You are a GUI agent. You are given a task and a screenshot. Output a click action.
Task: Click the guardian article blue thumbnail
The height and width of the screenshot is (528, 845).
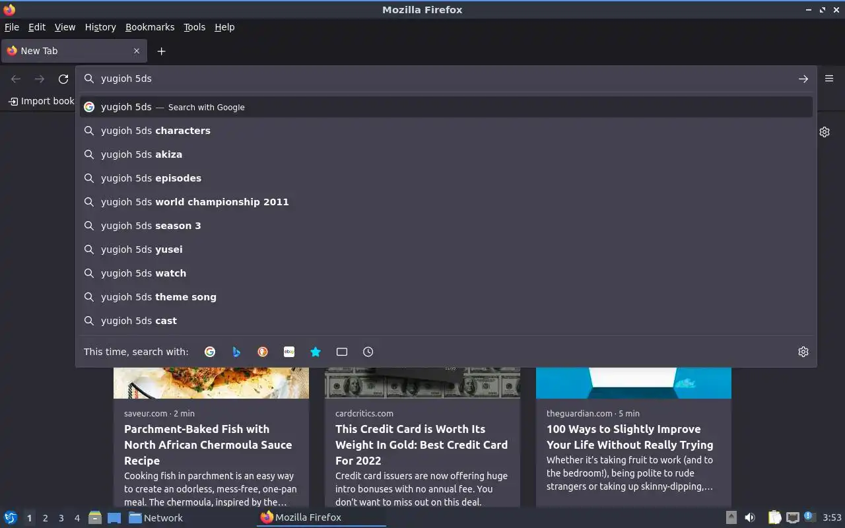pos(634,383)
